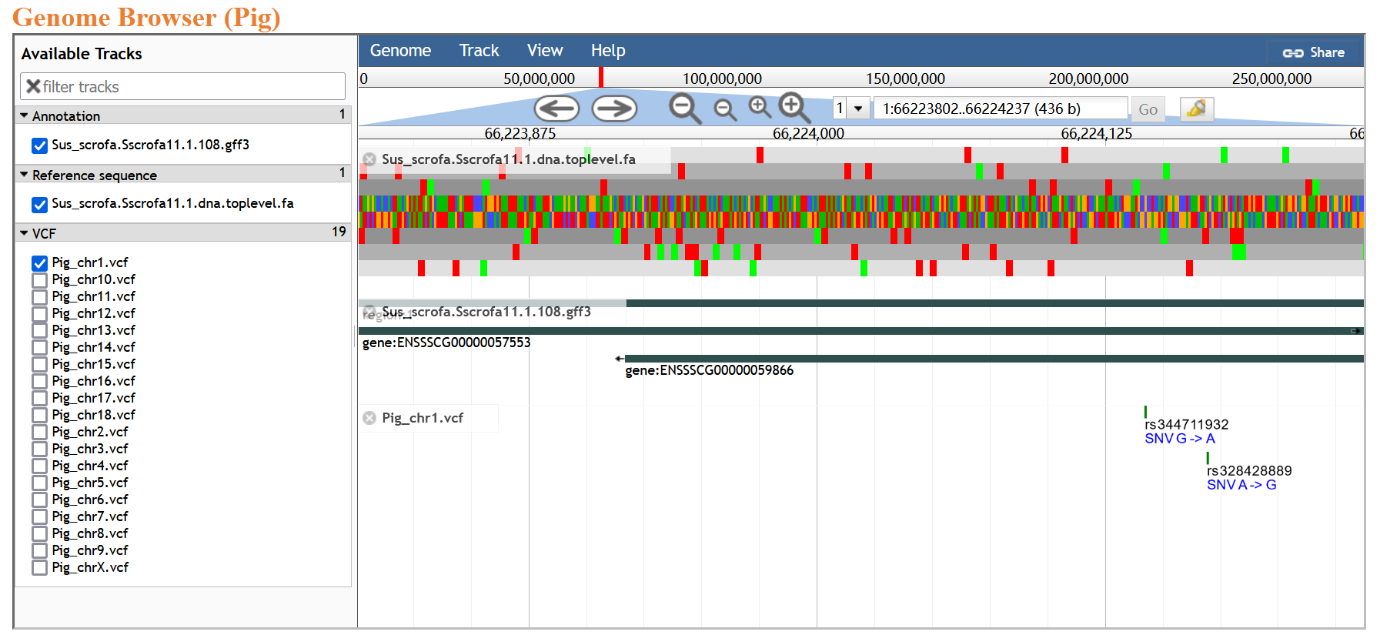Enable the Pig_chr14.vcf track
Image resolution: width=1380 pixels, height=635 pixels.
click(x=40, y=348)
